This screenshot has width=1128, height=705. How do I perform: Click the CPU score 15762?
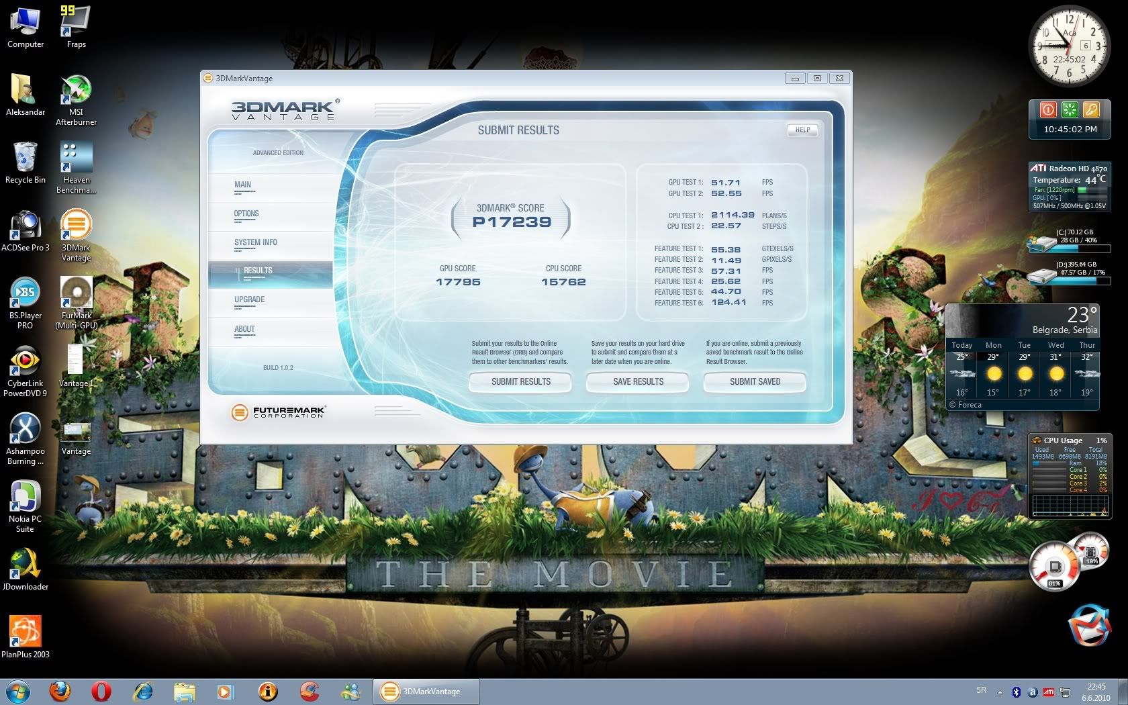563,282
